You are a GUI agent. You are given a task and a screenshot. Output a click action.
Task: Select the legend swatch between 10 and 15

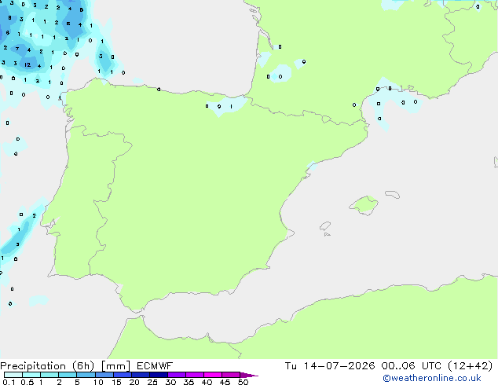click(x=104, y=375)
